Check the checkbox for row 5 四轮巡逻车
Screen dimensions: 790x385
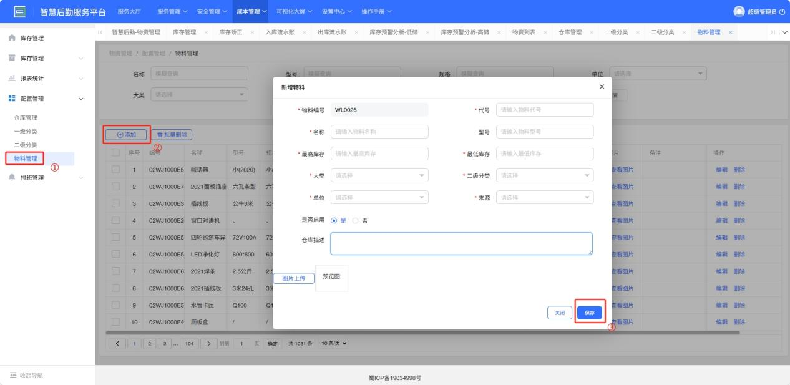(x=115, y=237)
